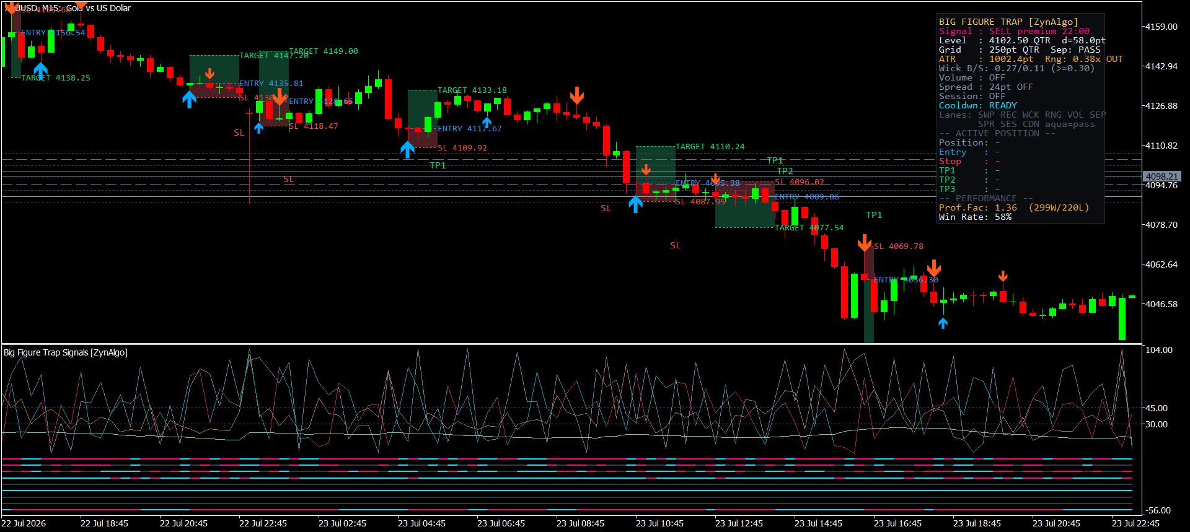Click the Signal SELL premium 22:00 line
1190x532 pixels.
(x=1014, y=31)
